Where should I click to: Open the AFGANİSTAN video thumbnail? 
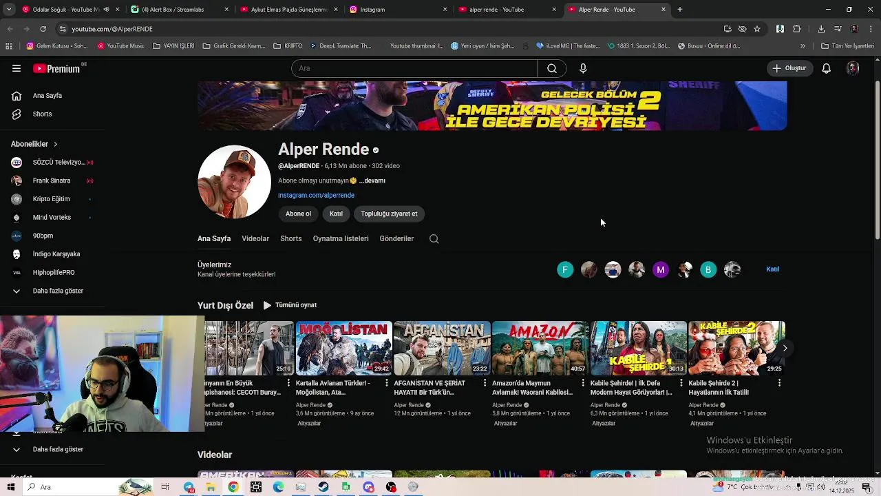coord(442,348)
